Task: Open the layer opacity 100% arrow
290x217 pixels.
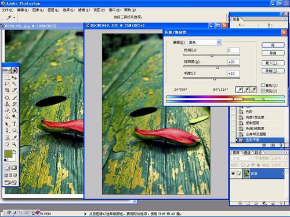Action: pos(284,158)
